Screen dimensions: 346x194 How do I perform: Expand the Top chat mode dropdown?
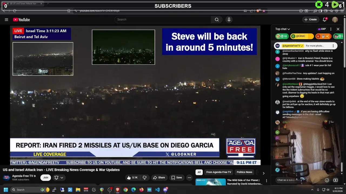pyautogui.click(x=283, y=29)
